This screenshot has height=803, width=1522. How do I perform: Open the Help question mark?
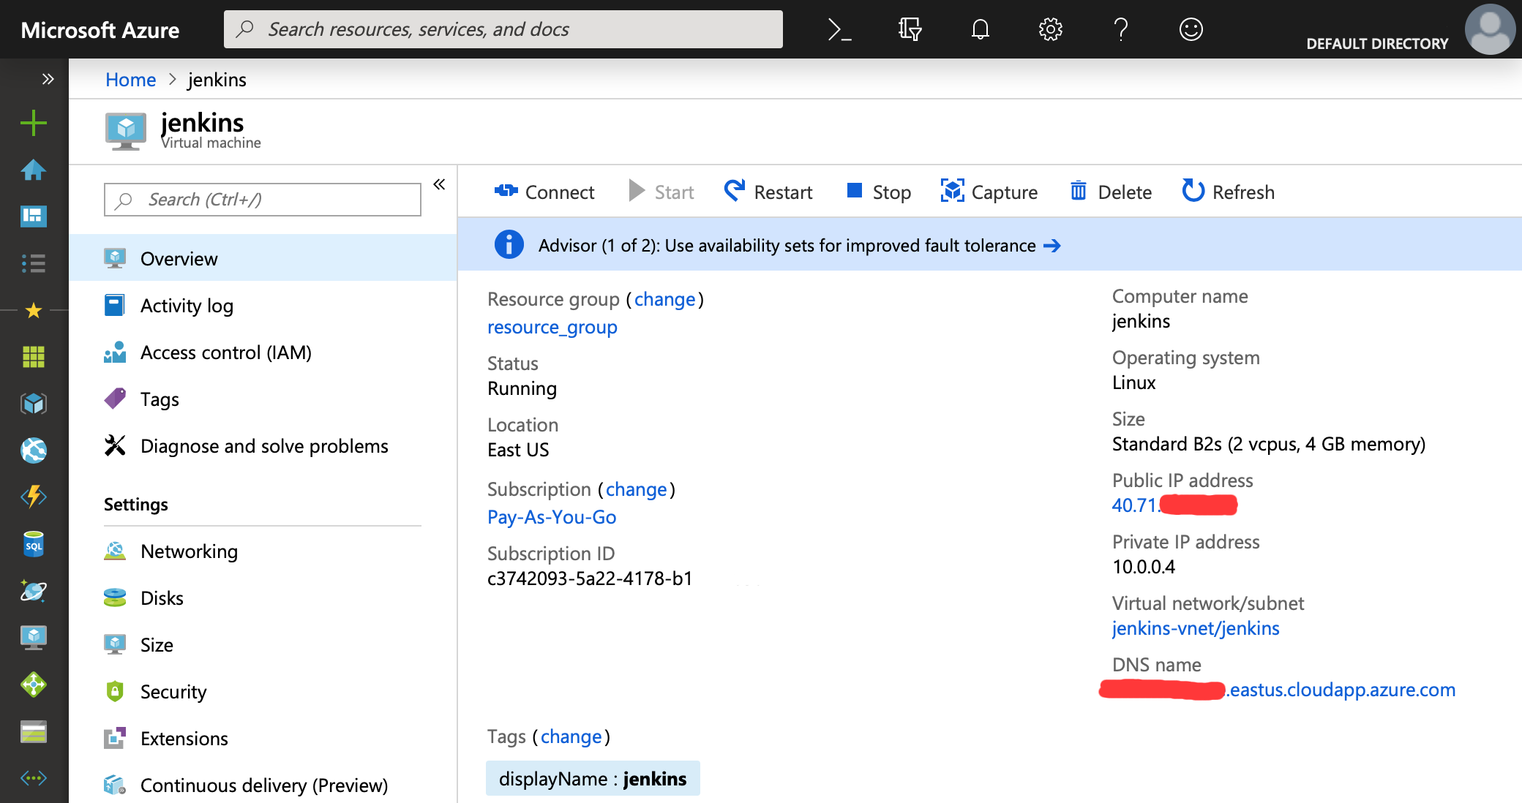(1120, 29)
